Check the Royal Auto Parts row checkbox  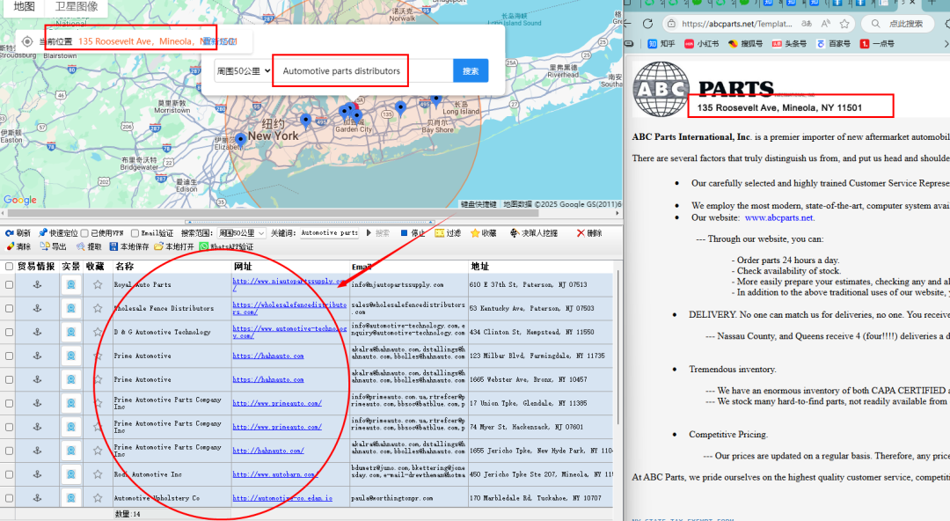9,284
